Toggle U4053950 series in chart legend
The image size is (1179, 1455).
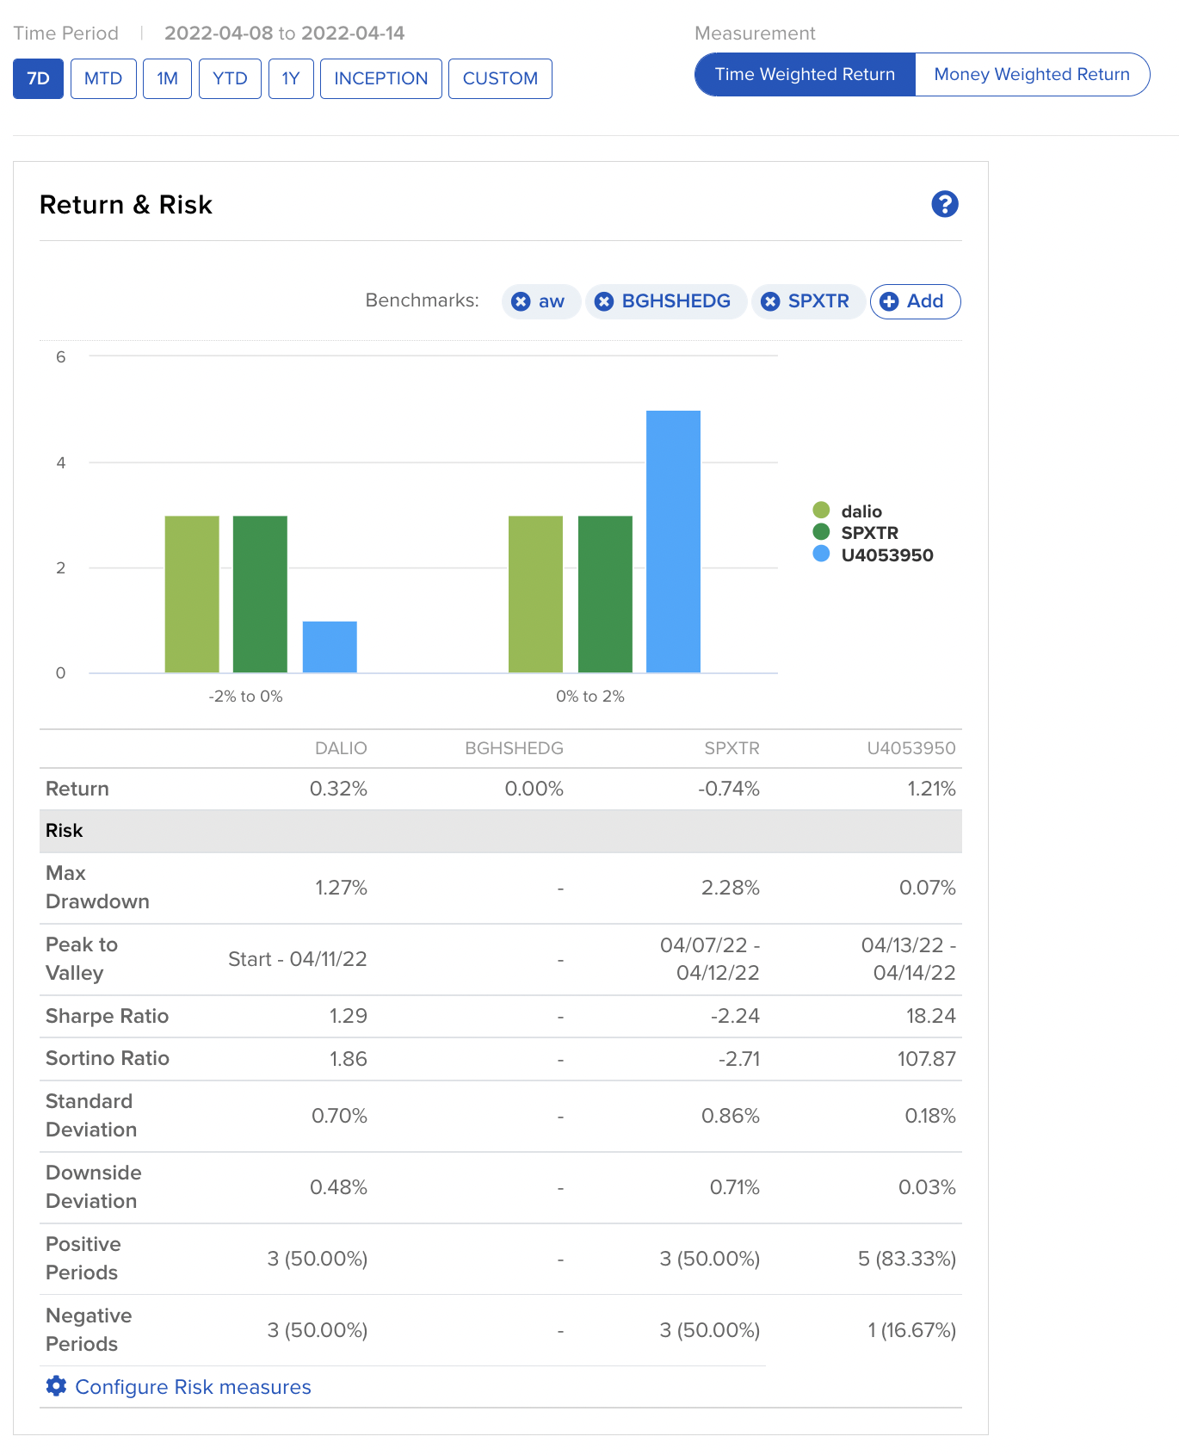tap(886, 555)
